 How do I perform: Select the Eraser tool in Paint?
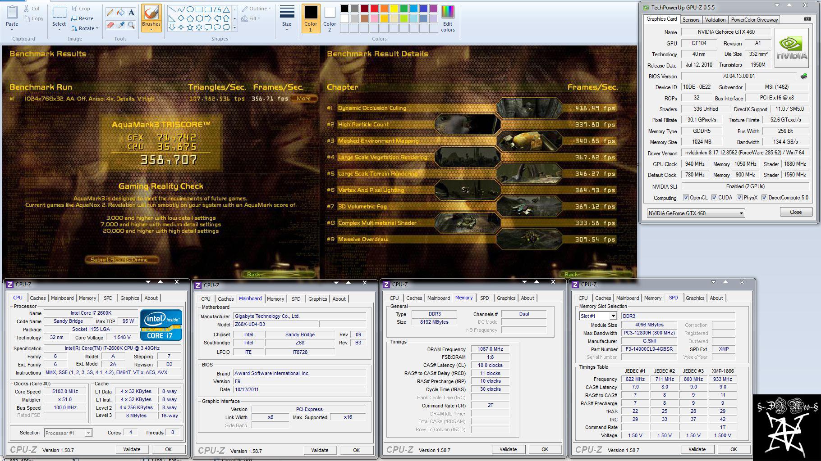coord(110,25)
